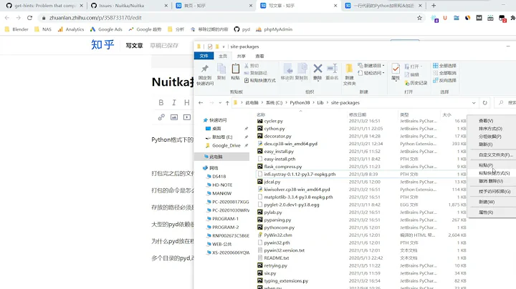The width and height of the screenshot is (516, 289).
Task: Open the File (文件) ribbon tab
Action: coord(204,57)
